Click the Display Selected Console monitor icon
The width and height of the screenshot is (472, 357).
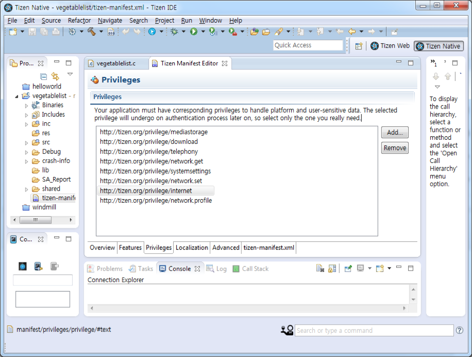coord(361,268)
